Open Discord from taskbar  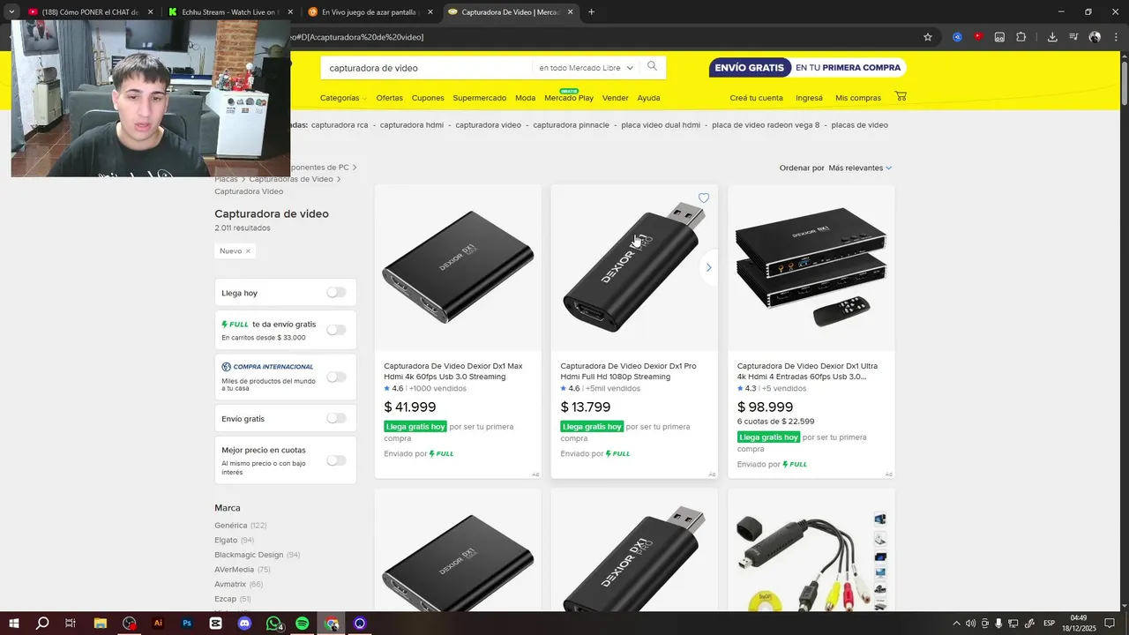[245, 624]
